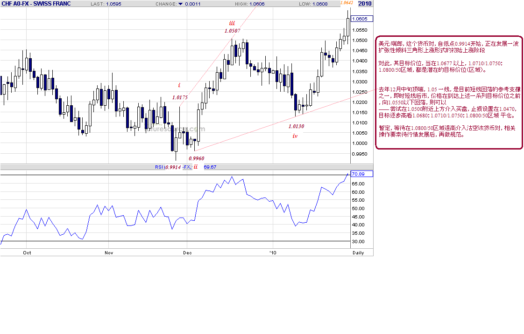524x334 pixels.
Task: Click the 1.0150 price axis label
Action: (x=360, y=113)
